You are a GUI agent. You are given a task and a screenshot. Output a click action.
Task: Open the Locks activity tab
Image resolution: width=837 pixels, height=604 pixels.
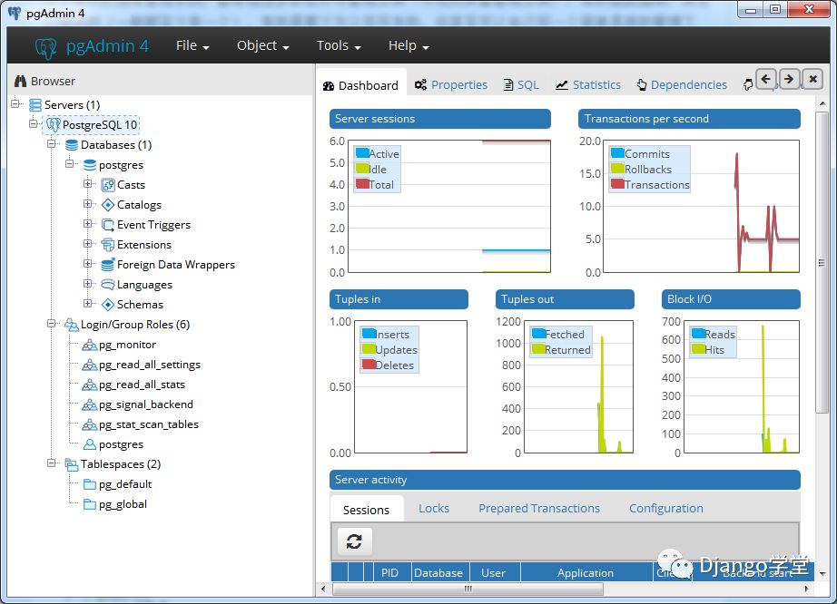[434, 509]
